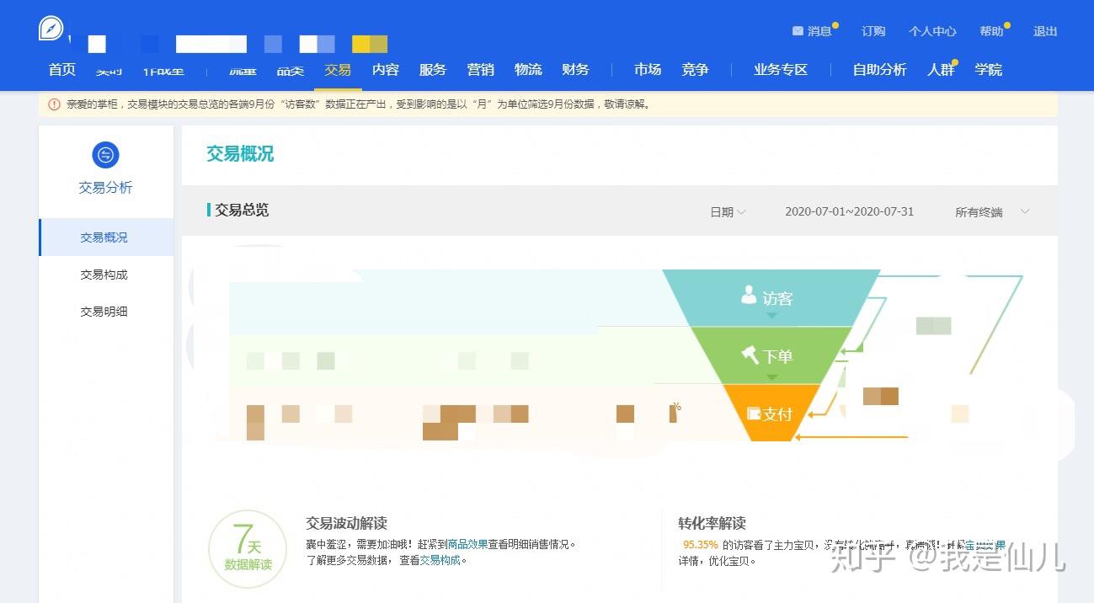Open 个人中心 from the top bar

(x=932, y=31)
